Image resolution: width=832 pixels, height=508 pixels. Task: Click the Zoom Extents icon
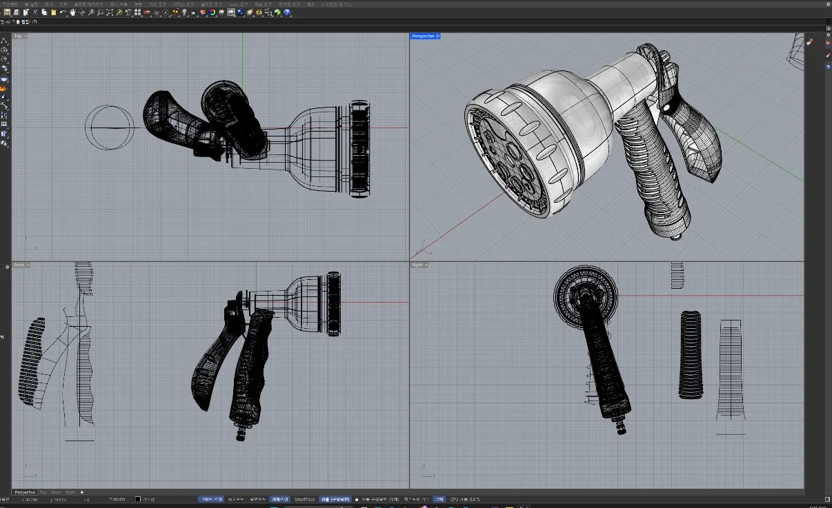[110, 12]
